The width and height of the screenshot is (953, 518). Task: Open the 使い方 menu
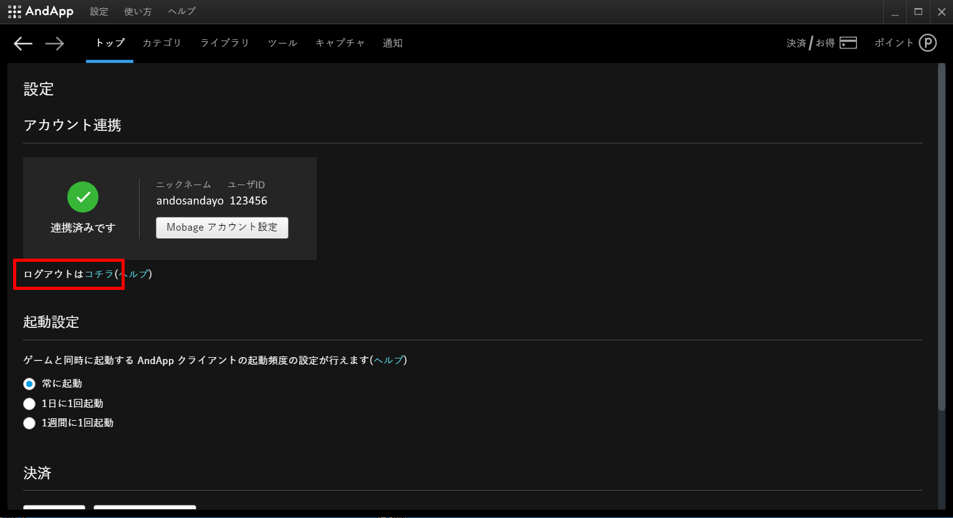pos(138,12)
